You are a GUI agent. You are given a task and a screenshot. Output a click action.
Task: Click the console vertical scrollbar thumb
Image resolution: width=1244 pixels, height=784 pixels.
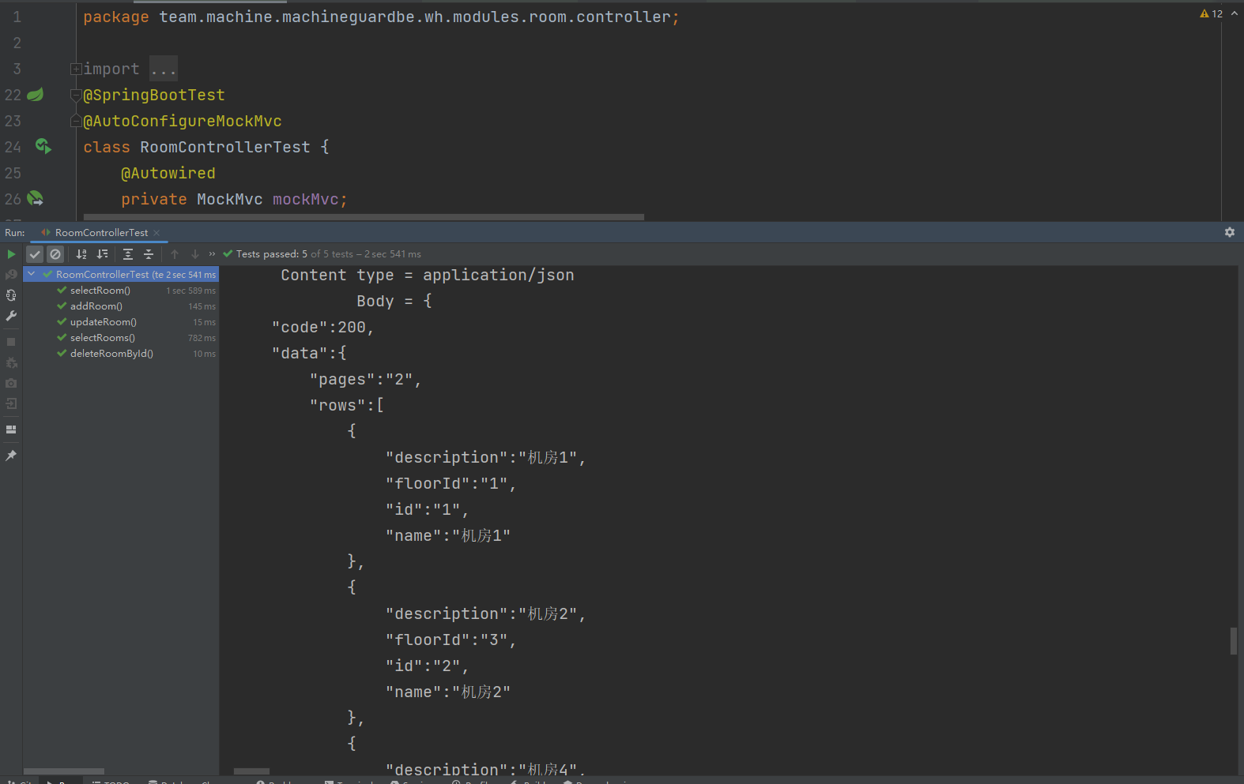(1233, 641)
